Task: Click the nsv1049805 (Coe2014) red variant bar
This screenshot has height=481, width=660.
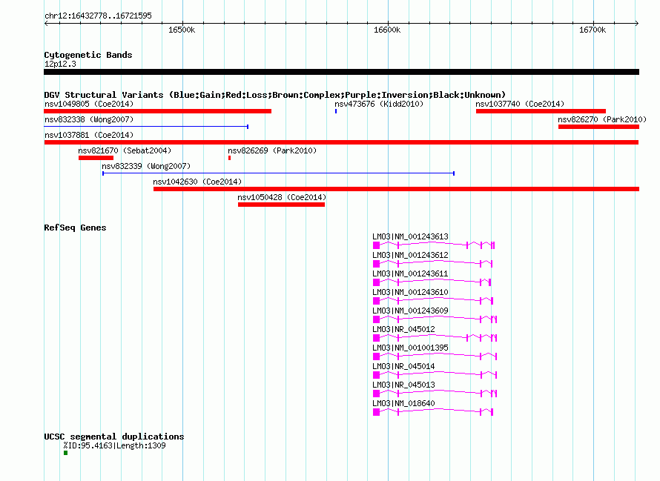Action: point(157,111)
